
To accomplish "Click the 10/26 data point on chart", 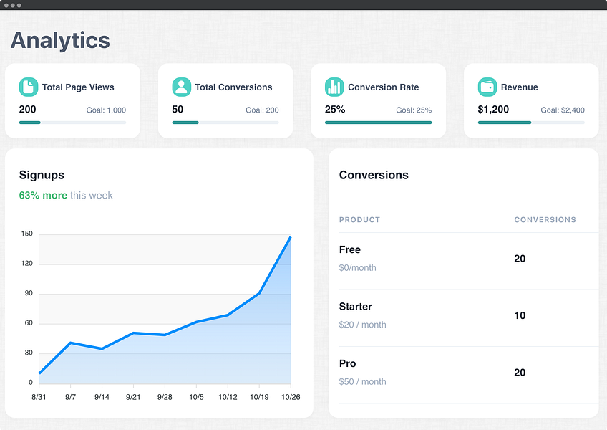I will [291, 237].
